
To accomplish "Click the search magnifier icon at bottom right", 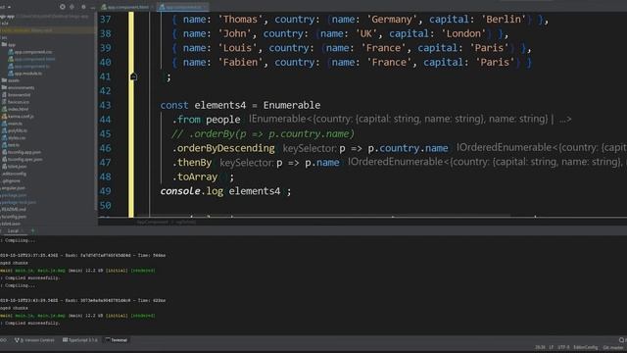I will click(621, 340).
